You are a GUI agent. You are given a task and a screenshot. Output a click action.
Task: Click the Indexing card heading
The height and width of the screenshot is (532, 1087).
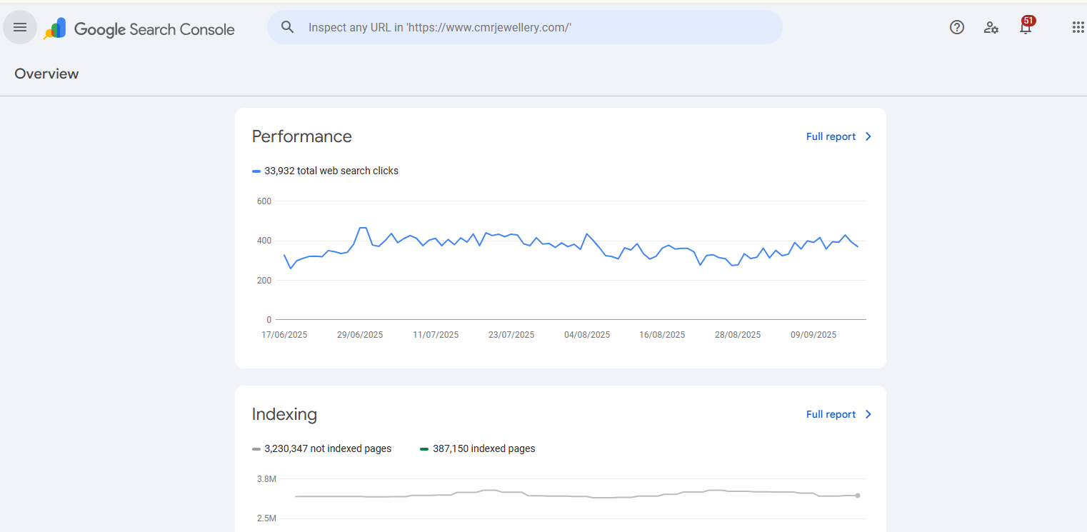click(284, 414)
